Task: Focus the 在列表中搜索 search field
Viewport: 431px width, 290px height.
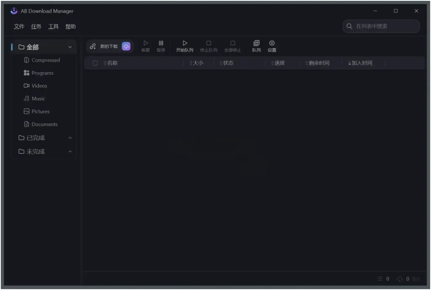Action: [381, 26]
